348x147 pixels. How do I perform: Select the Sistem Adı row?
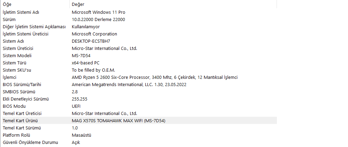click(139, 41)
